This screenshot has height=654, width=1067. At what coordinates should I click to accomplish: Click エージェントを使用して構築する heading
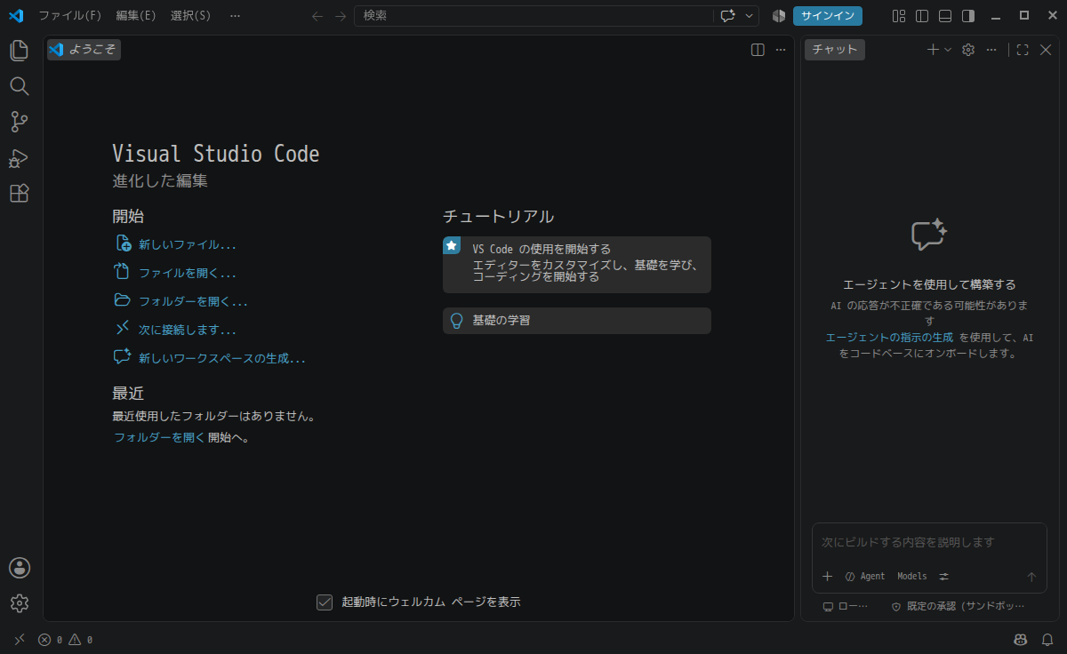click(x=929, y=285)
